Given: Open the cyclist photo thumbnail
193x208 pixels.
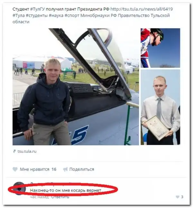Looking at the screenshot, I should coord(160,48).
